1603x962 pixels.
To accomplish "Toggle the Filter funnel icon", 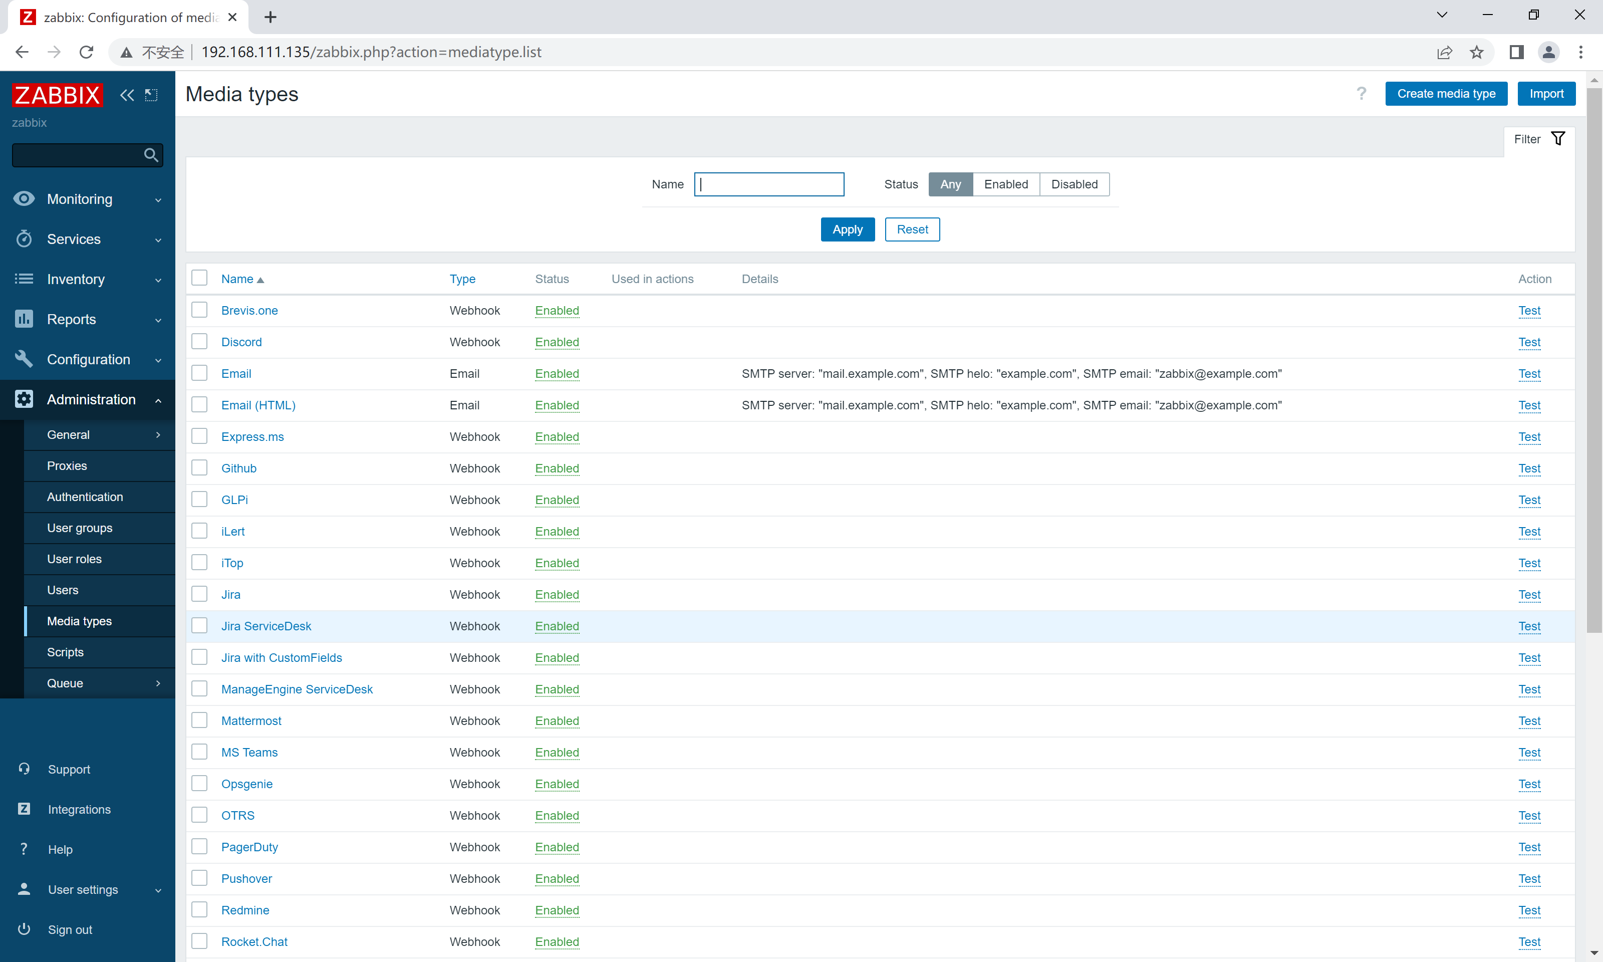I will (1557, 139).
